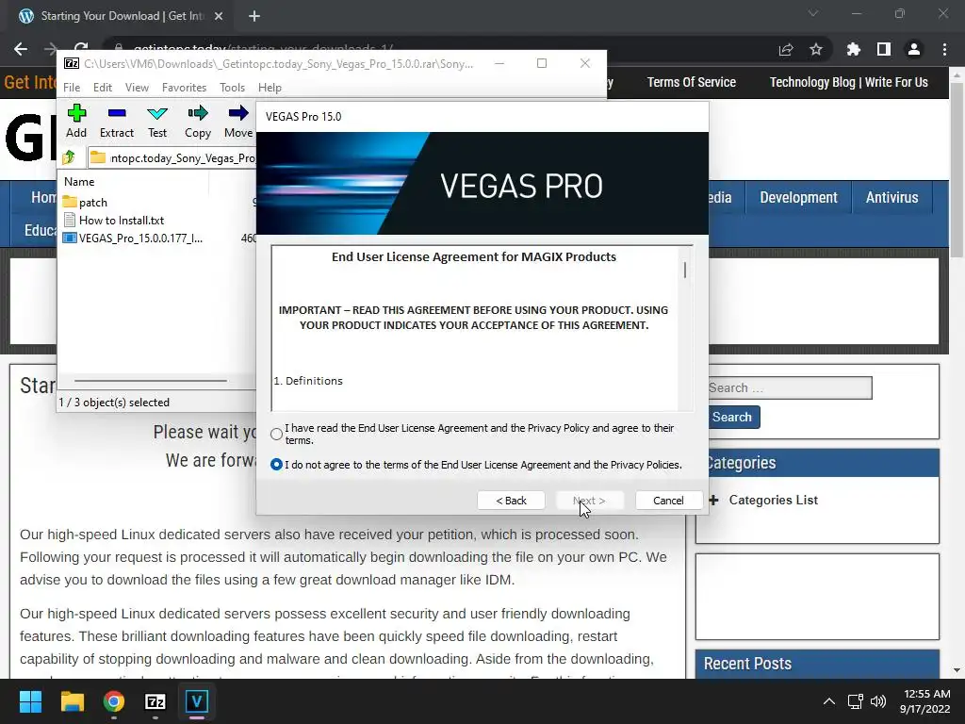The image size is (965, 724).
Task: Click the network tray icon
Action: pyautogui.click(x=856, y=701)
